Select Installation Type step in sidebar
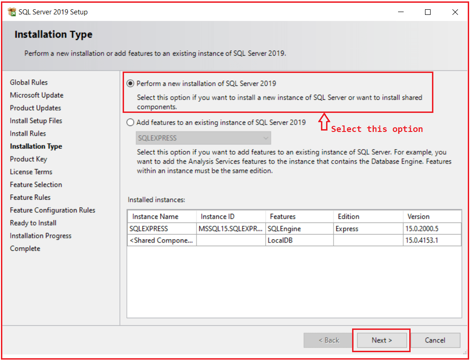The height and width of the screenshot is (361, 471). (x=36, y=146)
